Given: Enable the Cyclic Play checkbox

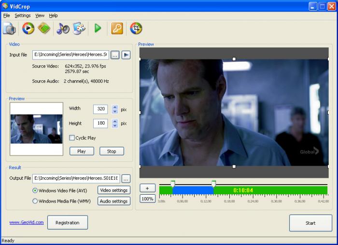Looking at the screenshot, I should coord(72,138).
